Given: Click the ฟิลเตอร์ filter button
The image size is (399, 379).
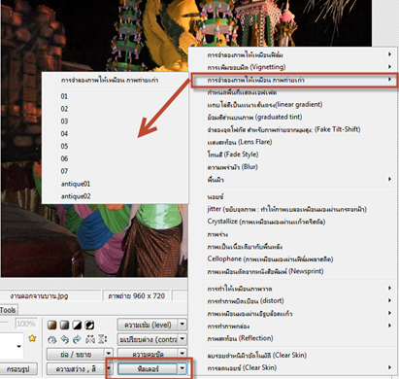Looking at the screenshot, I should (x=148, y=368).
